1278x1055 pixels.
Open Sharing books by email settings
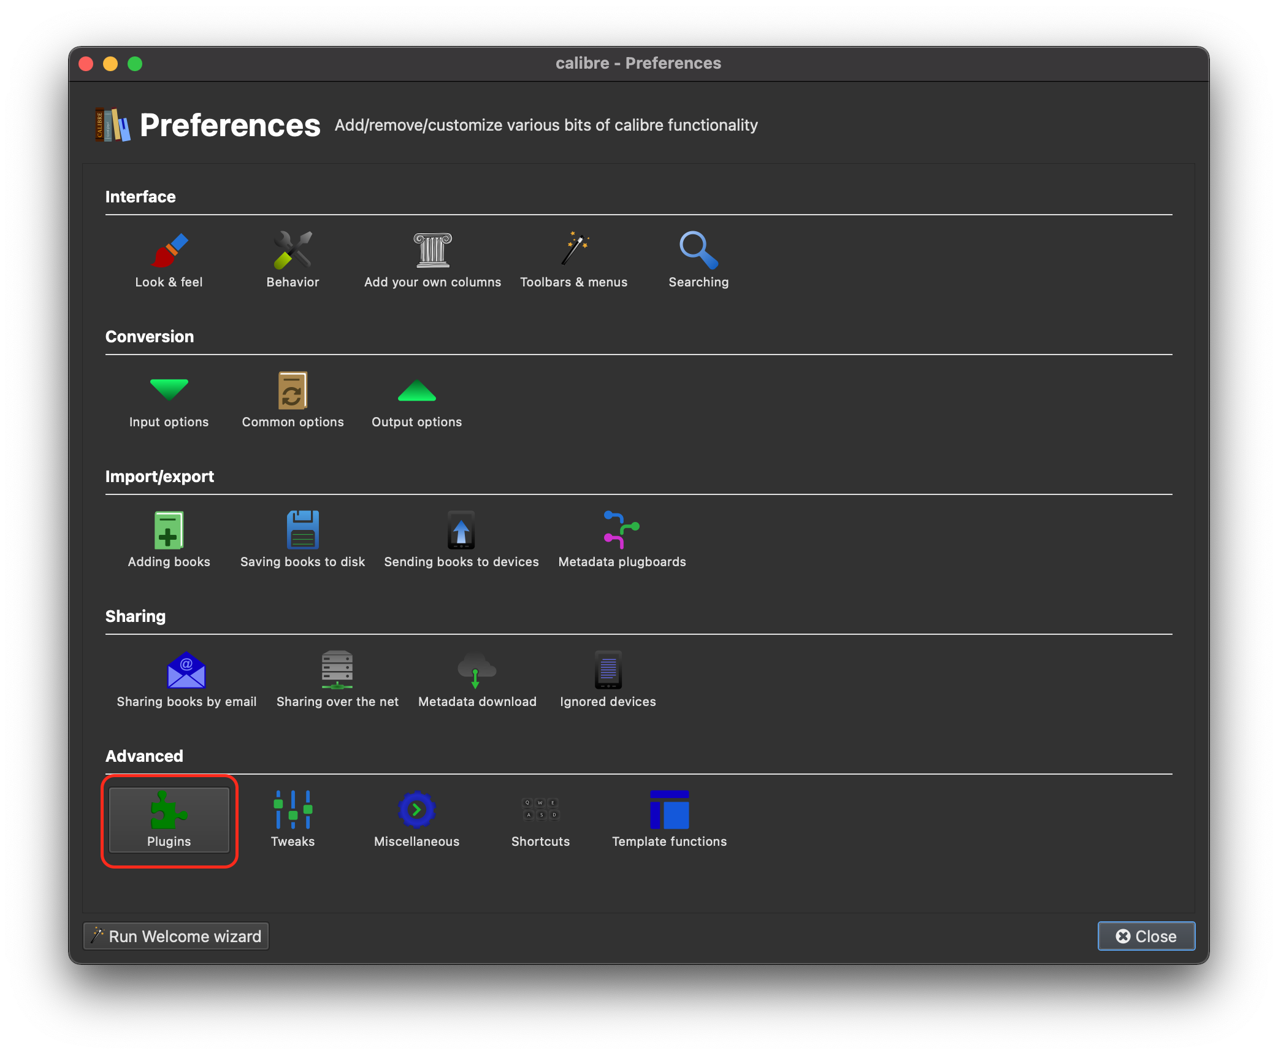tap(186, 678)
